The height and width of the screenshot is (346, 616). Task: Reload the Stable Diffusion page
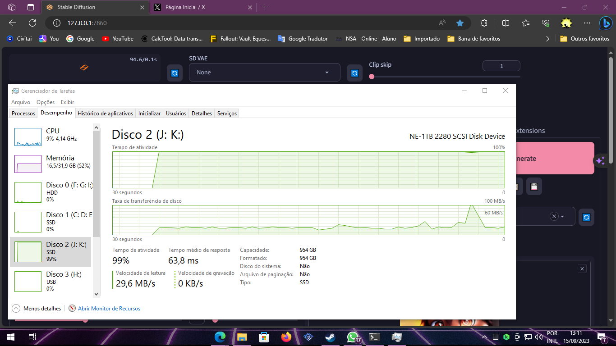coord(32,23)
